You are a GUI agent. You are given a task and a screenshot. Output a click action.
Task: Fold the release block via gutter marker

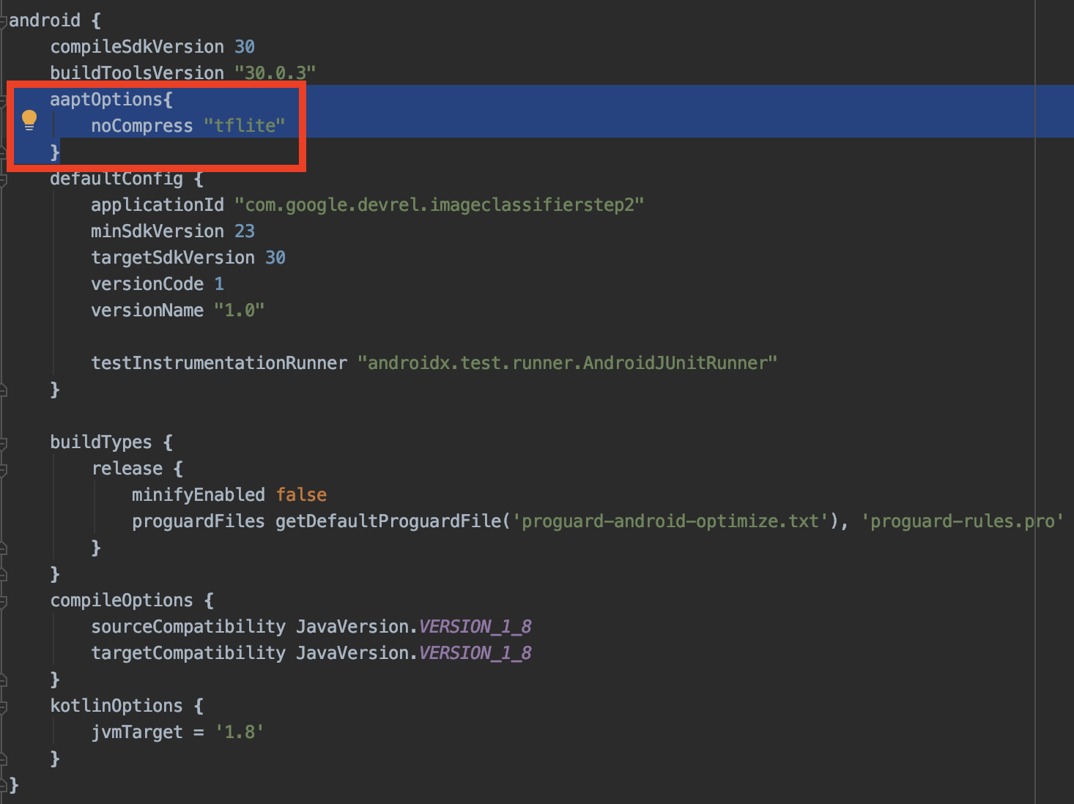click(x=3, y=469)
